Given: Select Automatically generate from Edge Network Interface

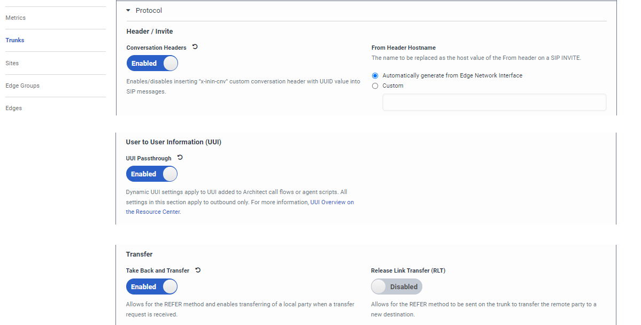Looking at the screenshot, I should pyautogui.click(x=375, y=75).
